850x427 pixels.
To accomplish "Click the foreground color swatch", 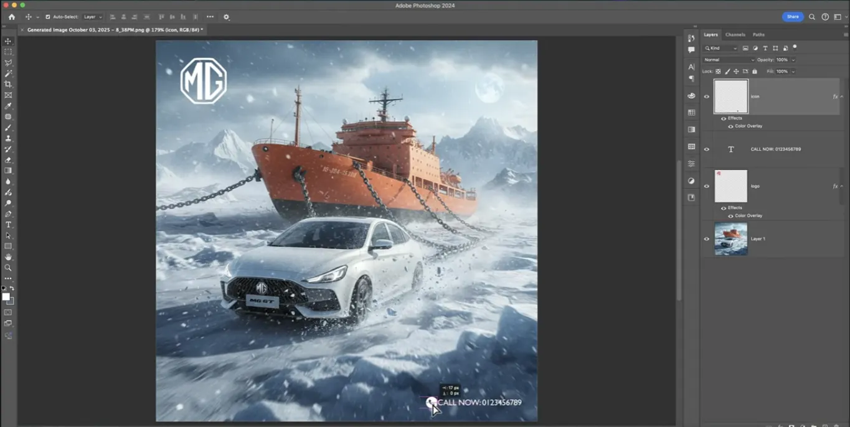I will click(6, 297).
